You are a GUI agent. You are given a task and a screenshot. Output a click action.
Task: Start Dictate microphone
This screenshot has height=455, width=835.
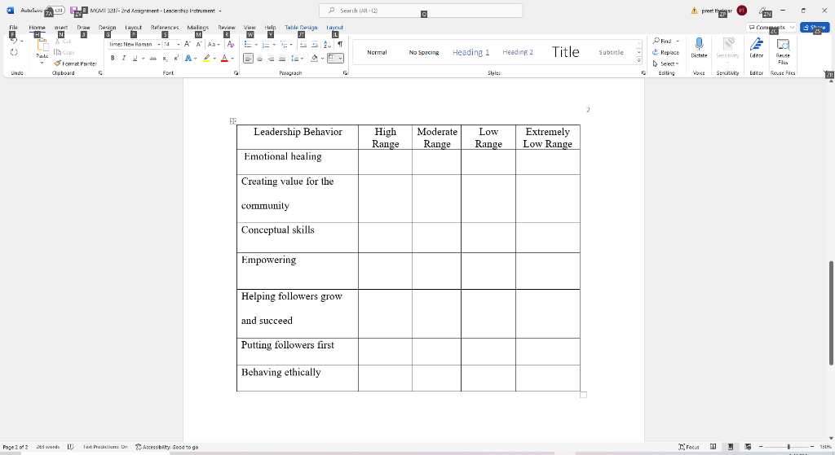pyautogui.click(x=699, y=48)
